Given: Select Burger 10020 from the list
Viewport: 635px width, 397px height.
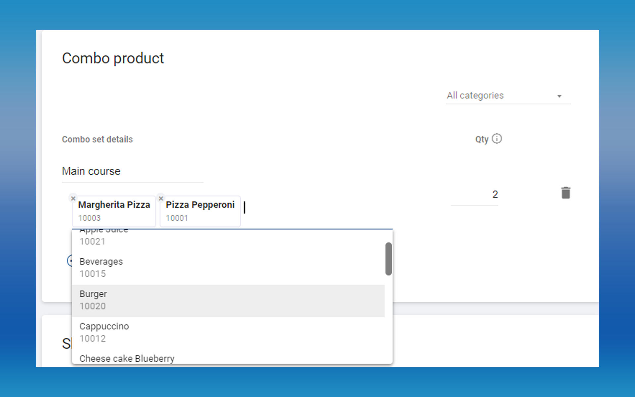Looking at the screenshot, I should pos(228,300).
